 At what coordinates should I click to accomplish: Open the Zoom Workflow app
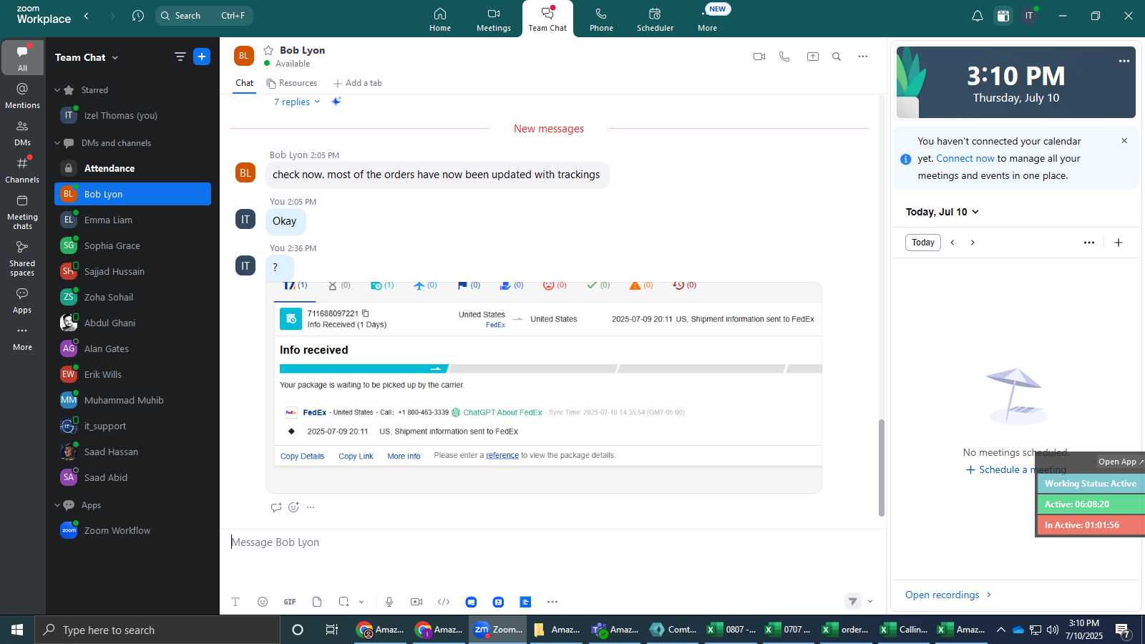[133, 530]
